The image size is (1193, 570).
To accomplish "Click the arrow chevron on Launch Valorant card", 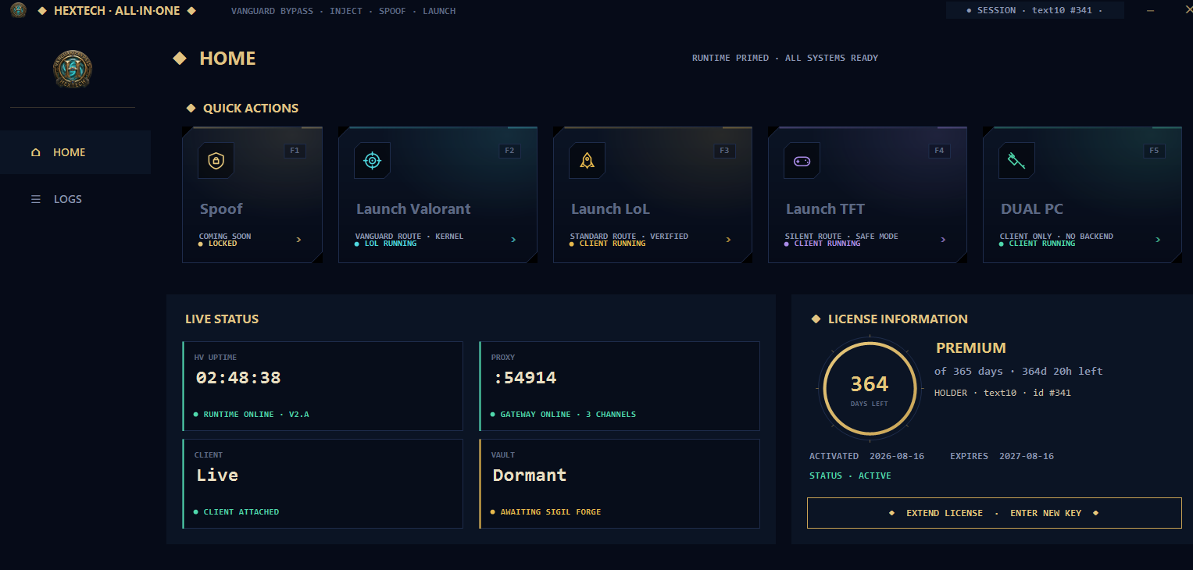I will pyautogui.click(x=513, y=240).
